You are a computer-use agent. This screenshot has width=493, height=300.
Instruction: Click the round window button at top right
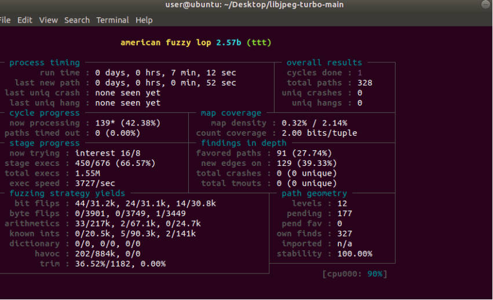point(486,5)
